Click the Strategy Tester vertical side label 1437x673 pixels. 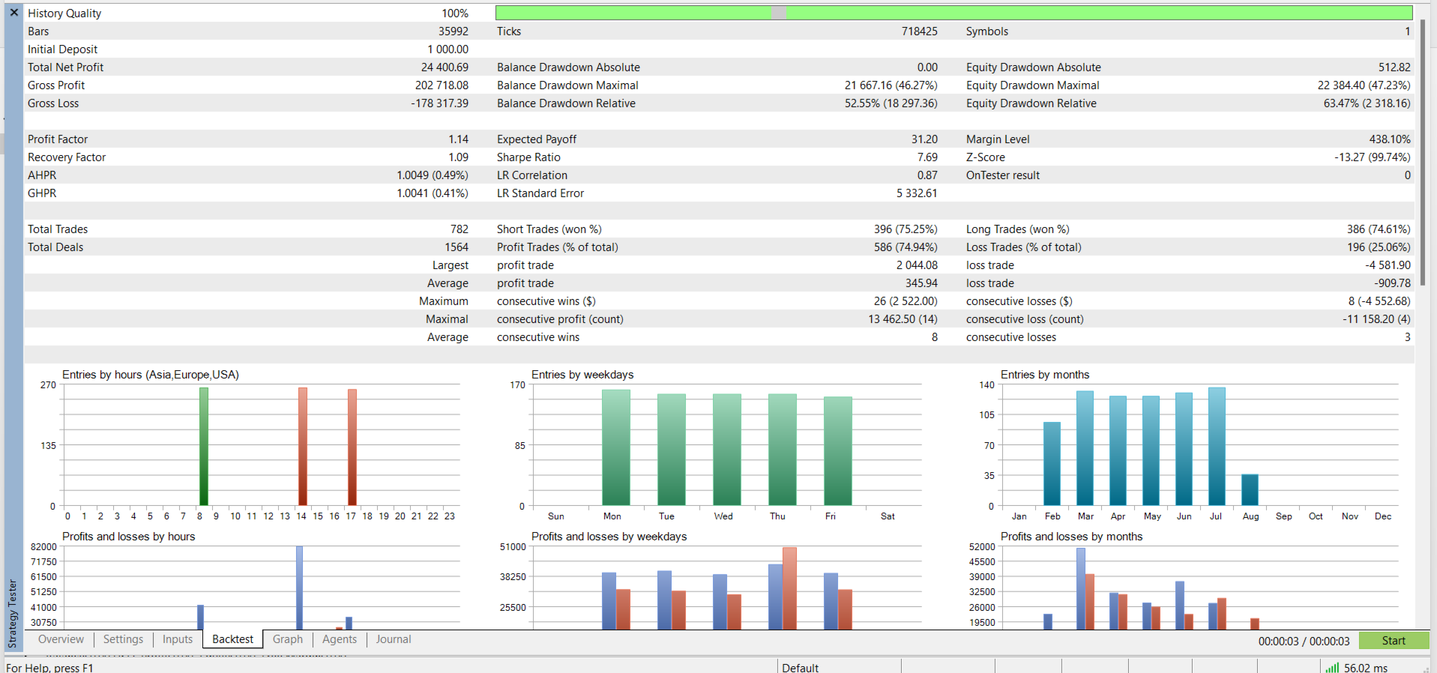13,613
